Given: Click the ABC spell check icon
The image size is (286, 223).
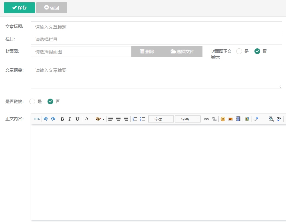Looking at the screenshot, I should [279, 119].
